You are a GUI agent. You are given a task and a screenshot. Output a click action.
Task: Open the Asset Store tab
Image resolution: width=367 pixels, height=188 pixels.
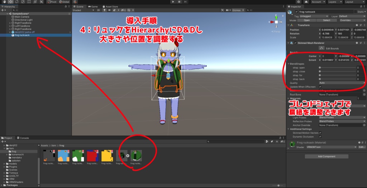click(x=110, y=6)
